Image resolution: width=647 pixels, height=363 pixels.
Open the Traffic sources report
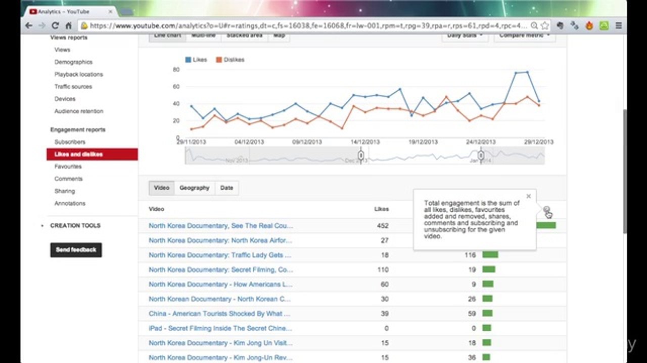[x=73, y=87]
